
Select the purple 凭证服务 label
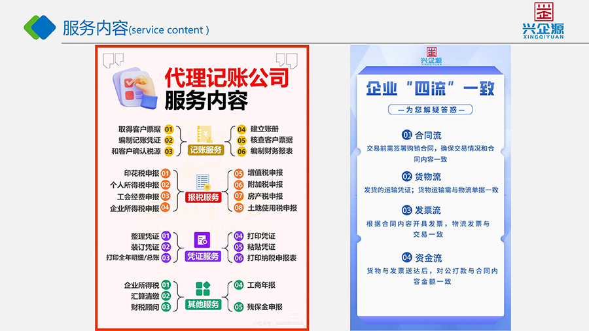(202, 256)
